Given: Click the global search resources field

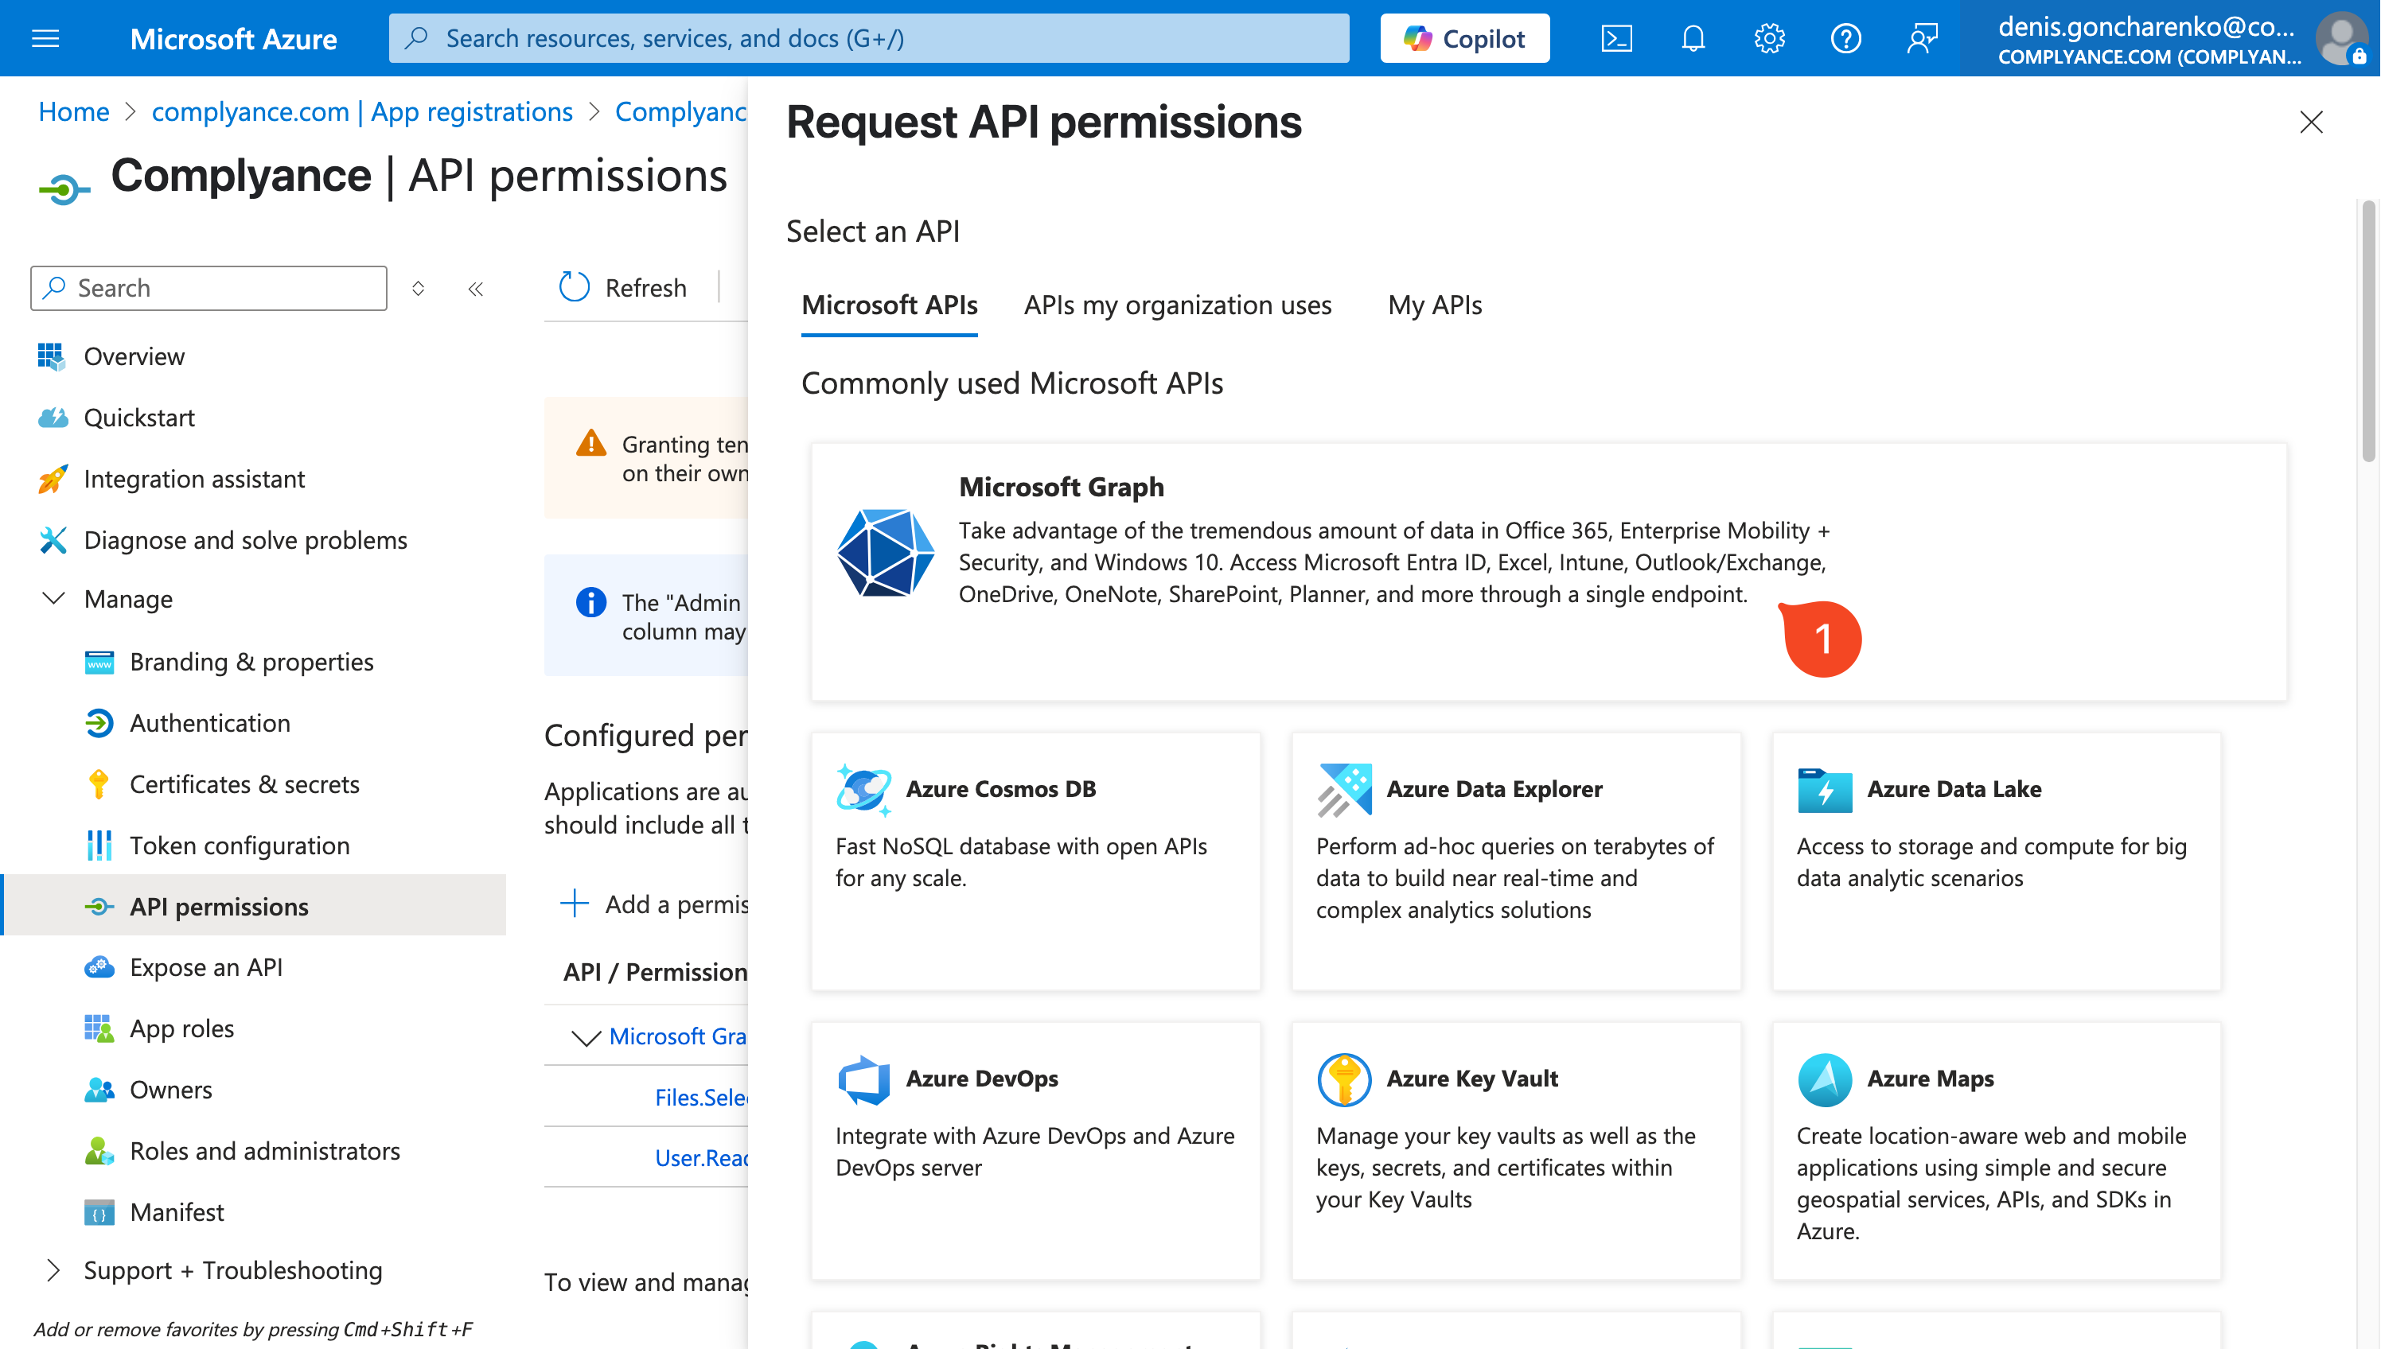Looking at the screenshot, I should [x=868, y=38].
